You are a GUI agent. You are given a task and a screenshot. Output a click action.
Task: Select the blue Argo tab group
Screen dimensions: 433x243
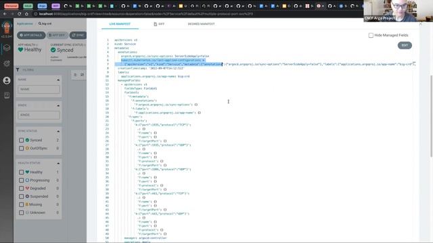(x=42, y=6)
